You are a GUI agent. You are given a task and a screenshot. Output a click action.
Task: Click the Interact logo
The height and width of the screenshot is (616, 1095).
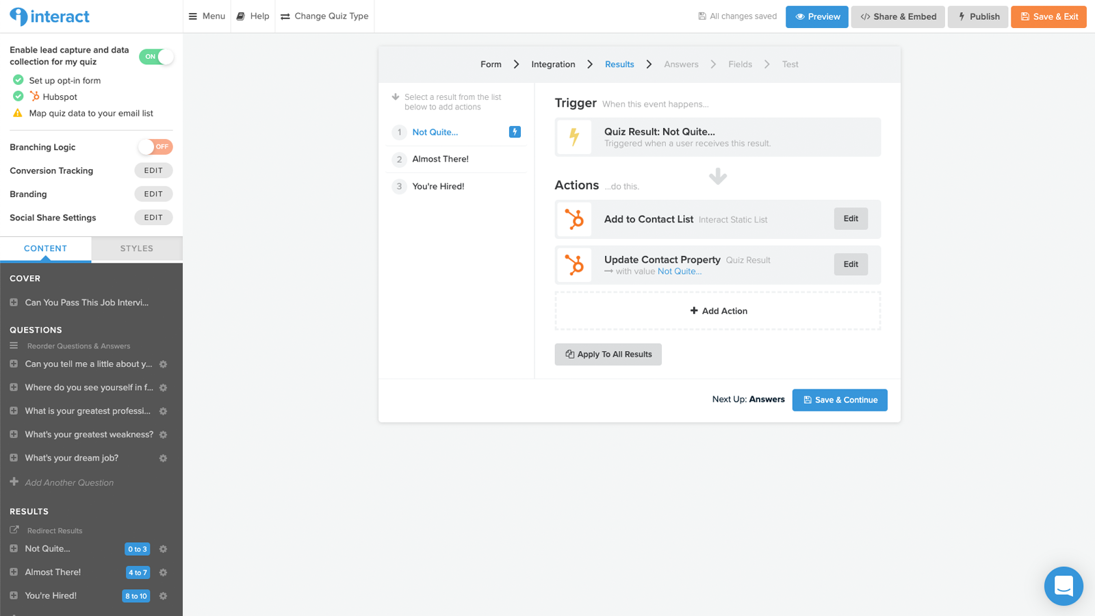click(49, 16)
